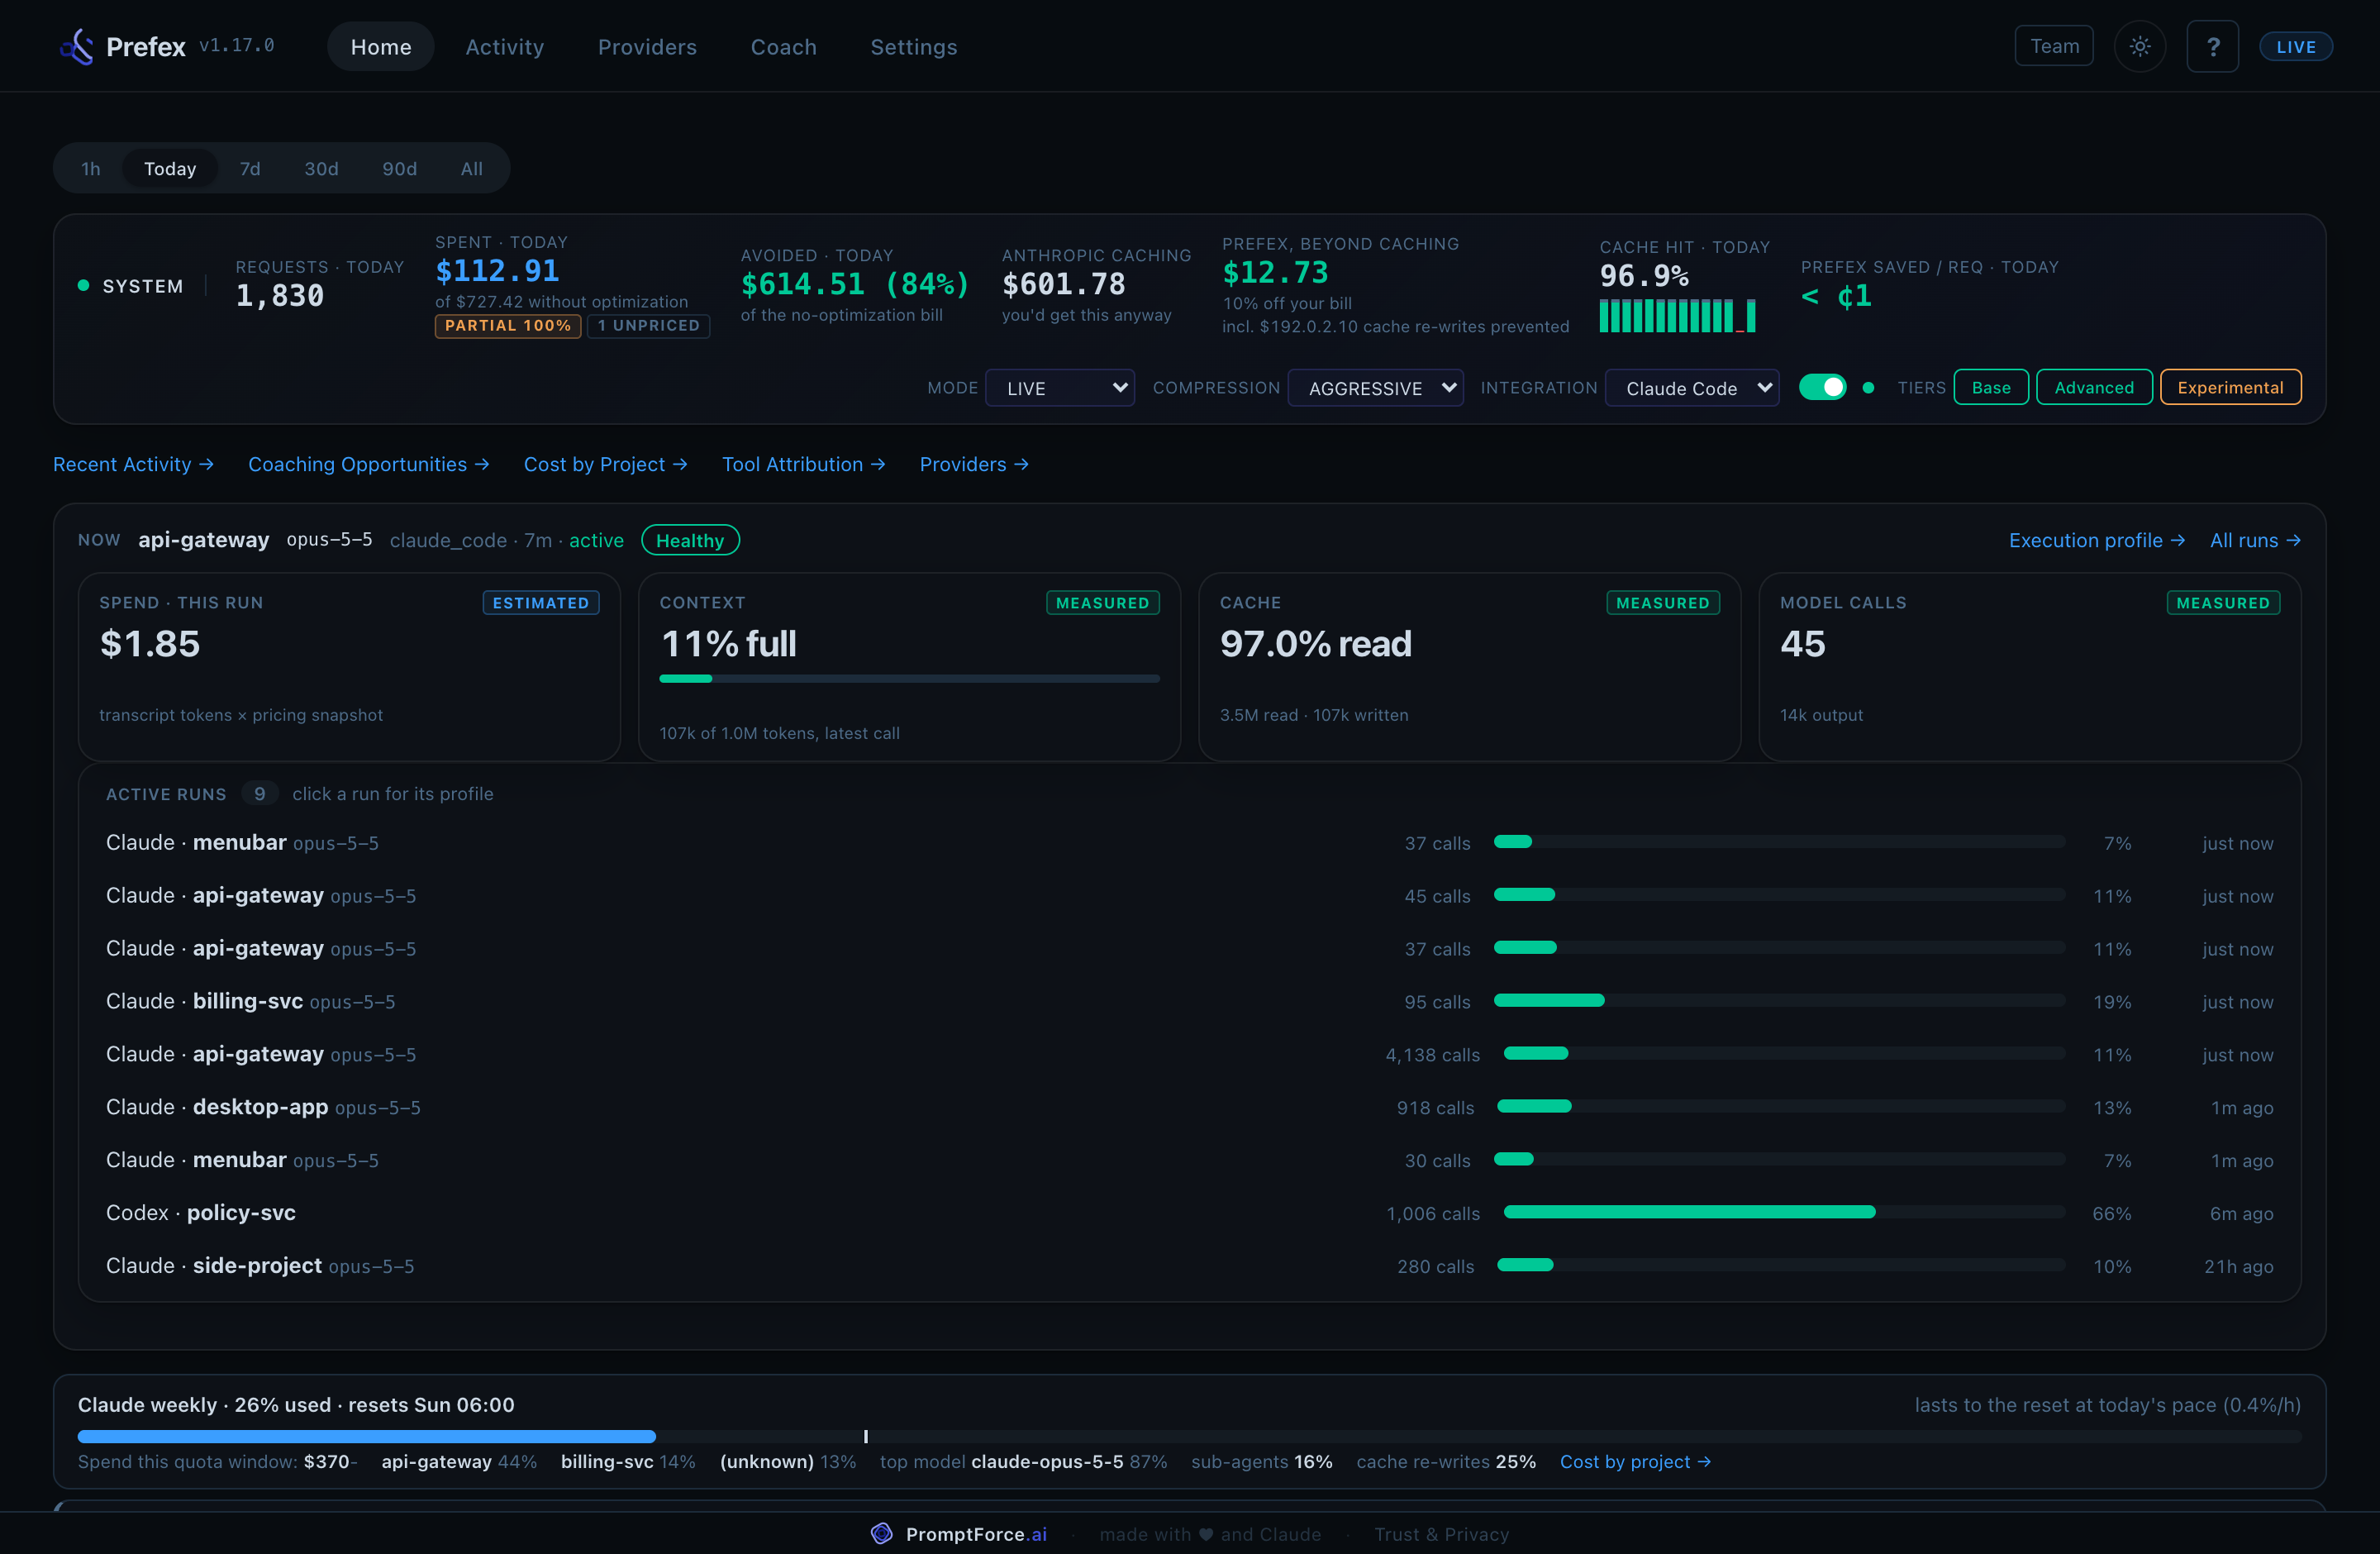Toggle the green integration switch off

tap(1822, 387)
